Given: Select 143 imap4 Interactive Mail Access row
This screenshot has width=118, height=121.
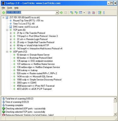Looking at the screenshot, I should (40, 49).
